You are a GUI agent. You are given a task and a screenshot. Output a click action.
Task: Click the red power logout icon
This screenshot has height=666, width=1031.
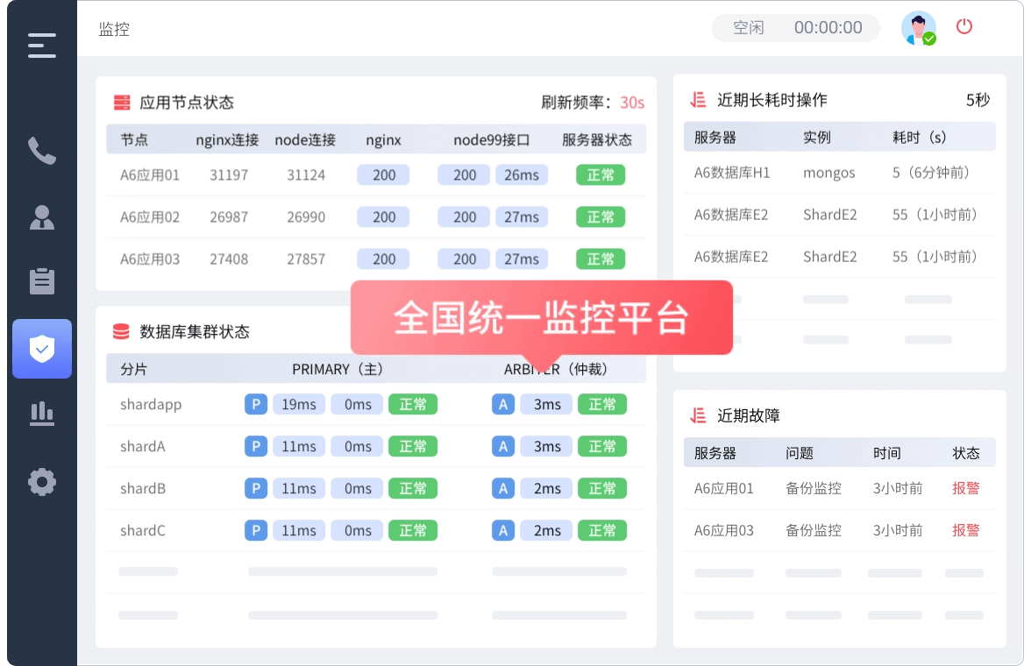click(x=964, y=26)
